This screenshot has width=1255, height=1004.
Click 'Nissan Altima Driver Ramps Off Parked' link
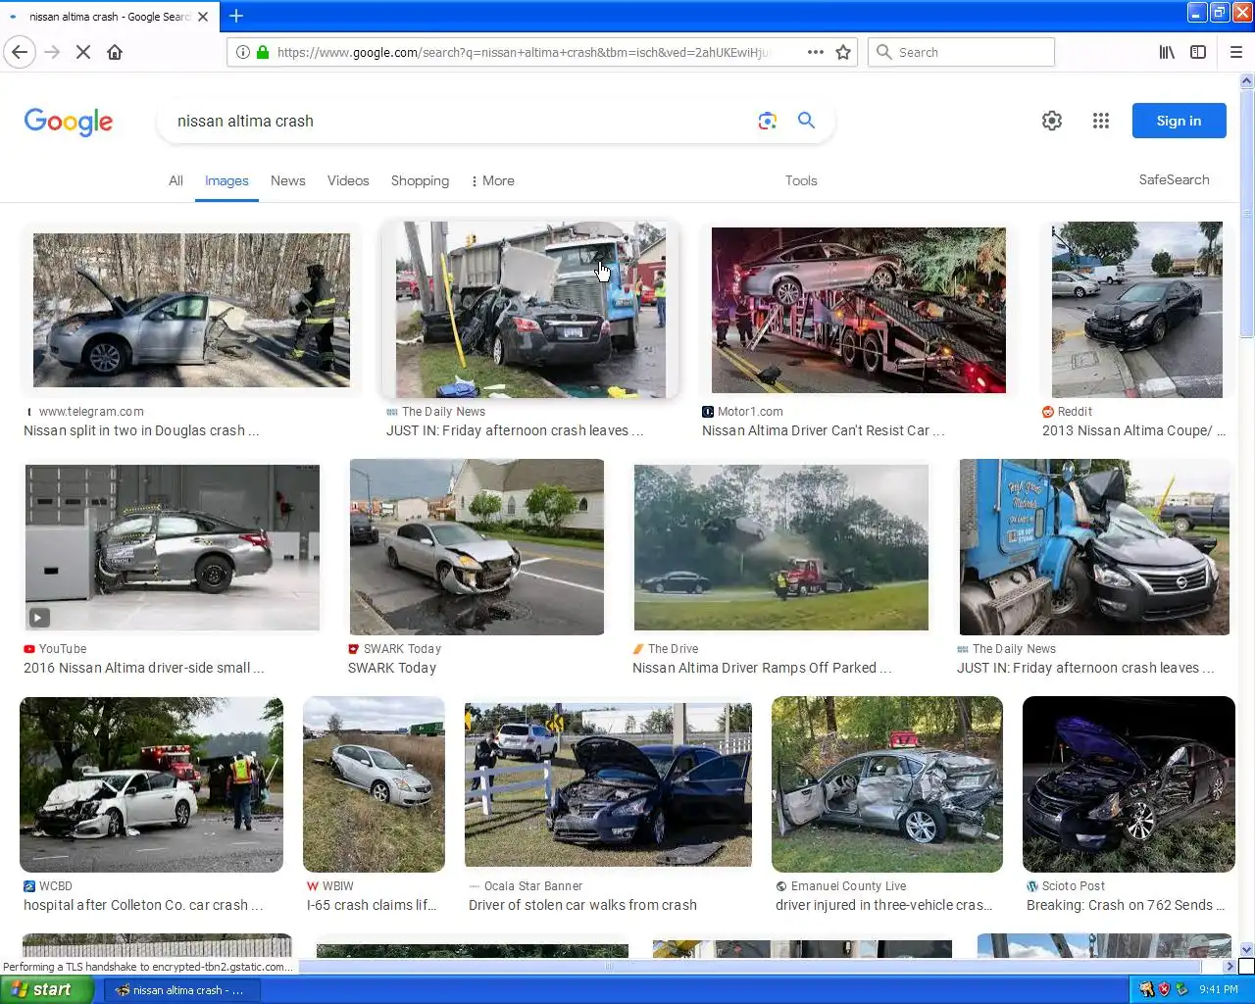(x=761, y=668)
